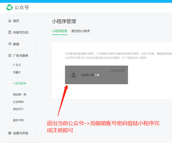Click the unnamed mini program avatar icon
The image size is (172, 143).
tap(74, 75)
